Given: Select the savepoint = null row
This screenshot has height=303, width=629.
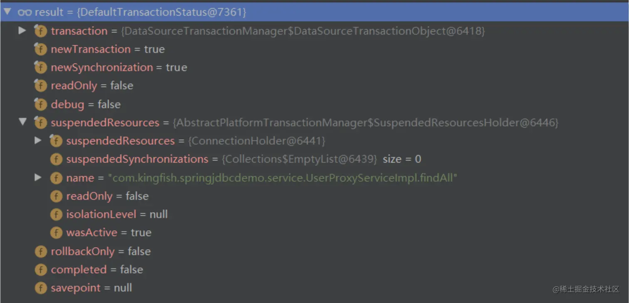Looking at the screenshot, I should tap(91, 288).
